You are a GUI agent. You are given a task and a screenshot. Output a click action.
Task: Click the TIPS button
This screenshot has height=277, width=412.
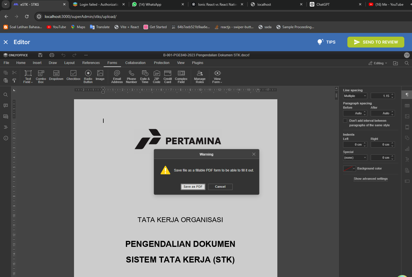point(327,42)
